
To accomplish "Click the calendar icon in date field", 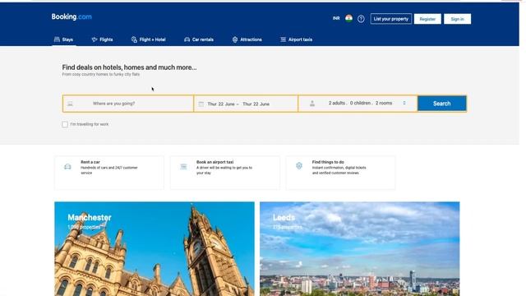I will click(201, 104).
